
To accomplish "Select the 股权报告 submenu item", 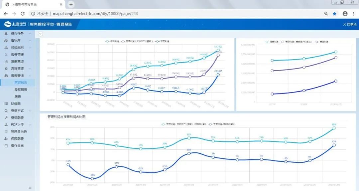I will click(21, 90).
